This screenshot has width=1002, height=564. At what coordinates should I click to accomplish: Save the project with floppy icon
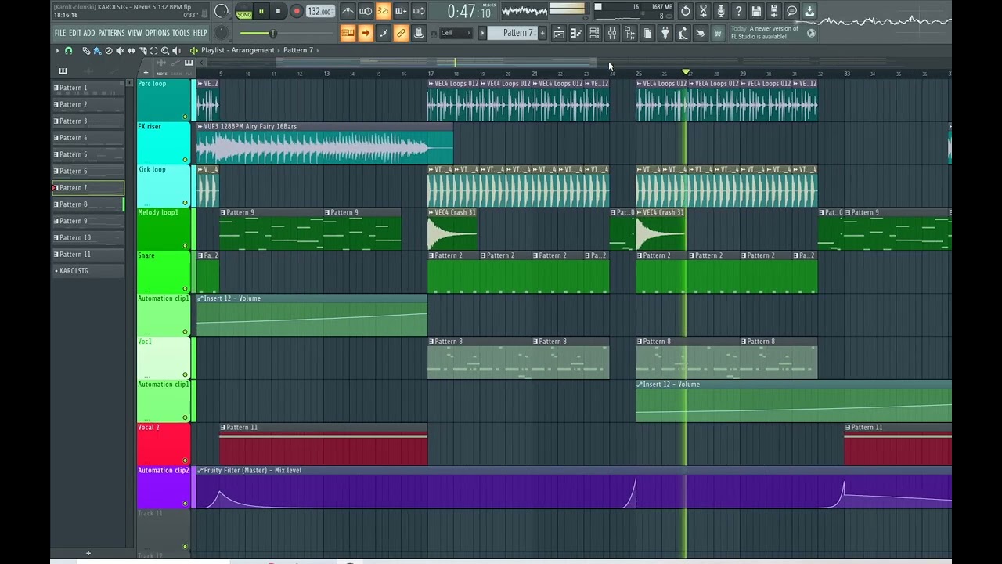click(756, 11)
